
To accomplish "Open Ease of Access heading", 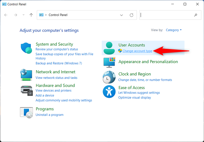I will pyautogui.click(x=131, y=88).
